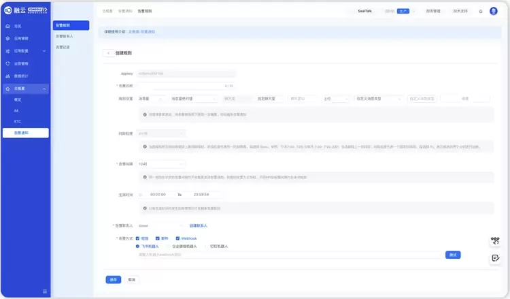Viewport: 510px width, 299px height.
Task: Toggle the 短信 alert method checkbox
Action: coord(138,238)
